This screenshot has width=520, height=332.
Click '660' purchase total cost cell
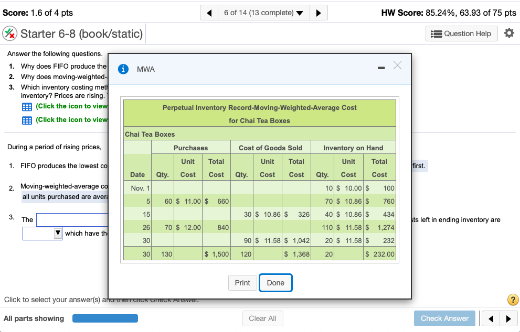click(216, 201)
